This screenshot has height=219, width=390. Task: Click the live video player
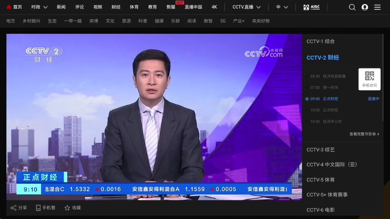(x=154, y=117)
